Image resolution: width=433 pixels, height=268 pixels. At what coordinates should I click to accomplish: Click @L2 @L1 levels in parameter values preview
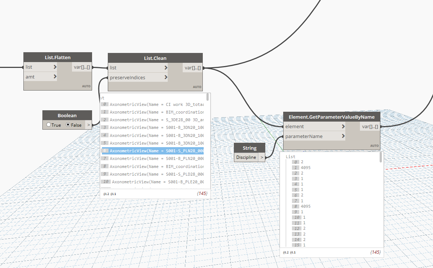[289, 252]
